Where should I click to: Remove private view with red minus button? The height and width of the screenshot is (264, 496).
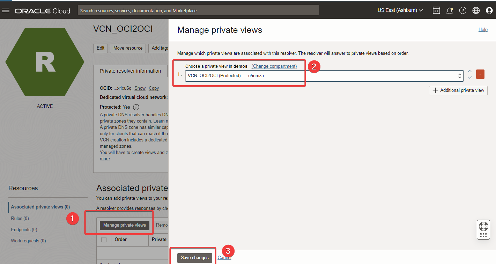coord(480,74)
